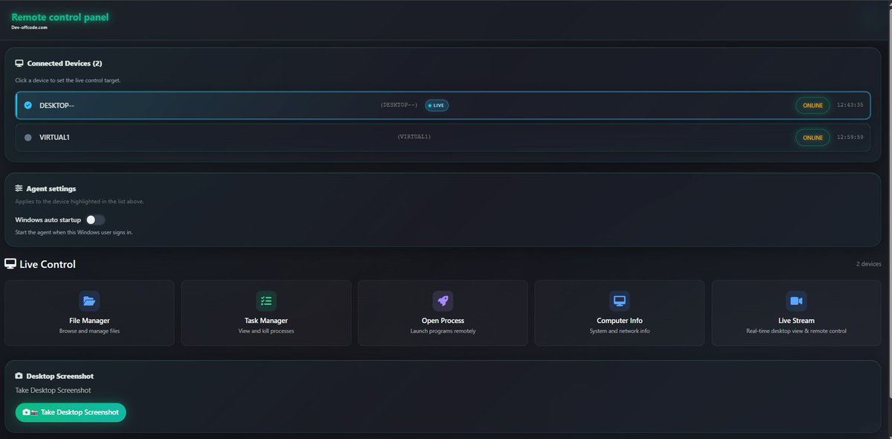
Task: Click 'System and network info' description
Action: [620, 331]
